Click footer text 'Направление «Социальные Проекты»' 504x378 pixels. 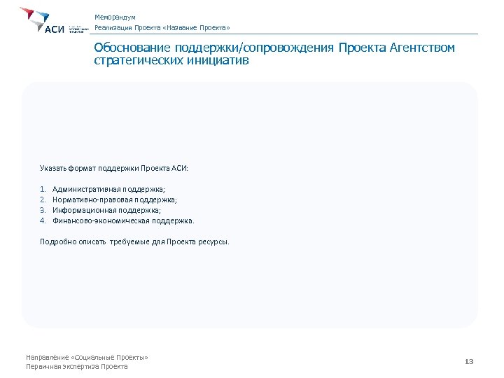87,358
